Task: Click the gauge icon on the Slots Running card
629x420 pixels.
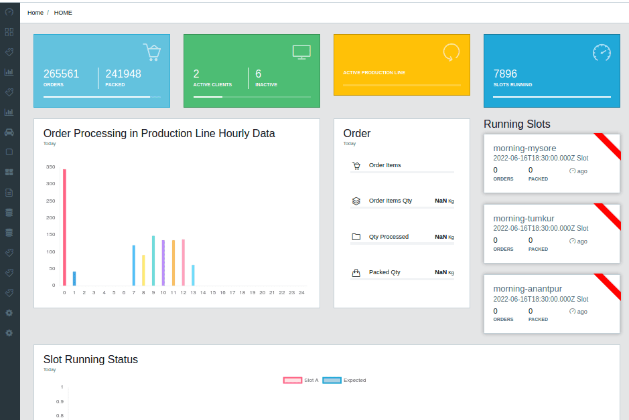Action: (602, 52)
